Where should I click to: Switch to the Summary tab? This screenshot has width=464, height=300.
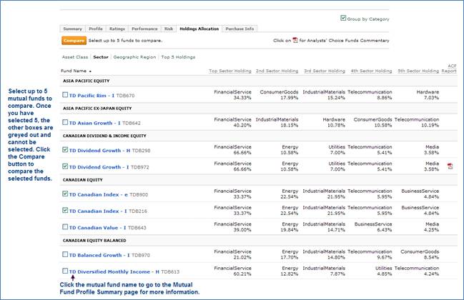[72, 29]
